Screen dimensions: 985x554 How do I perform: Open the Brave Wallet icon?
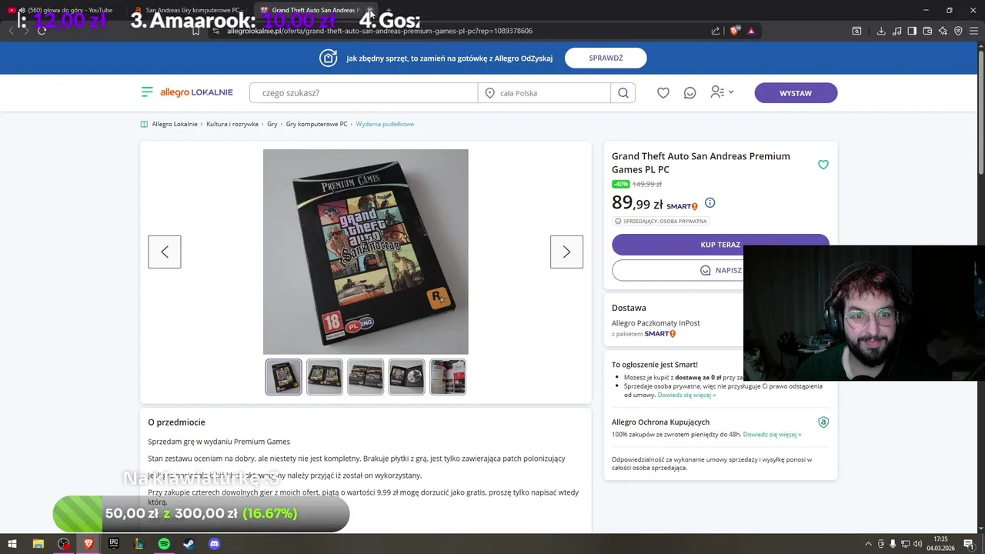pyautogui.click(x=927, y=31)
